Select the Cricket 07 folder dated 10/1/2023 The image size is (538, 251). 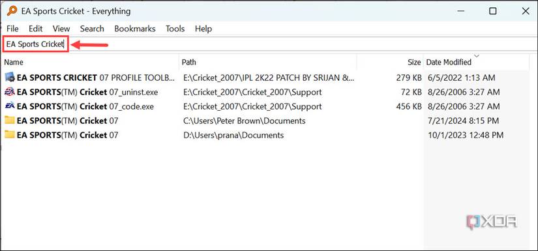click(x=67, y=136)
